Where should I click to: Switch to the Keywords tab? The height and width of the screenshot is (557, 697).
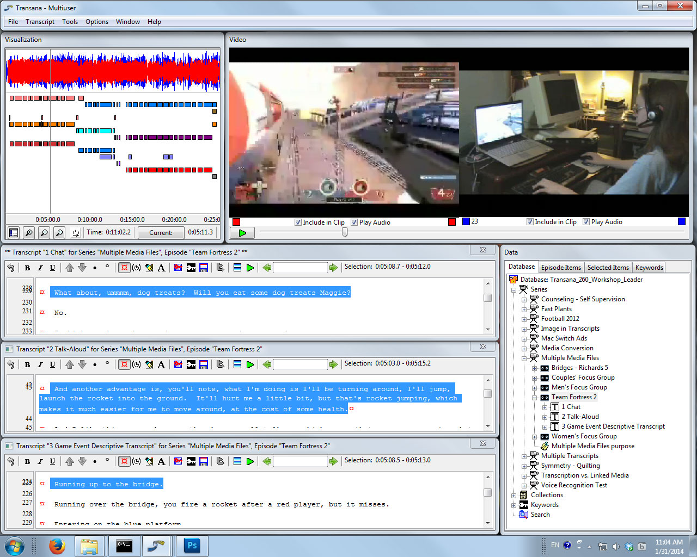(x=649, y=268)
